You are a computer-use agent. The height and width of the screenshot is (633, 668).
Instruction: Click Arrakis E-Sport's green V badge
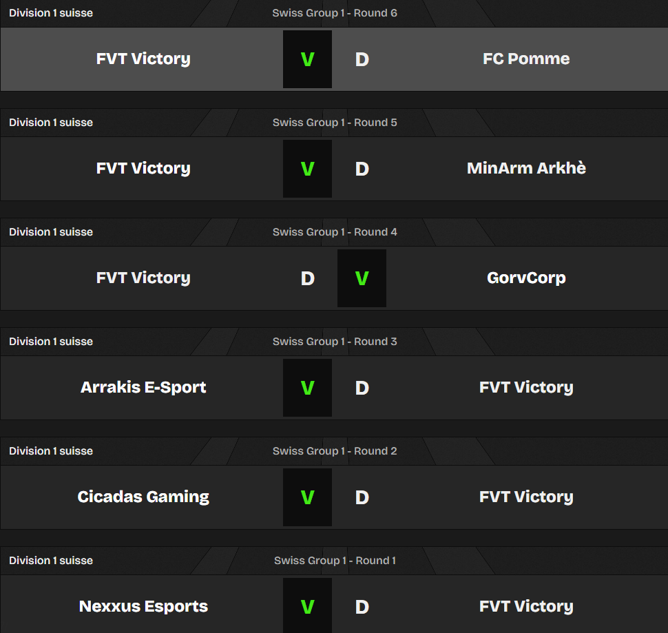click(307, 388)
